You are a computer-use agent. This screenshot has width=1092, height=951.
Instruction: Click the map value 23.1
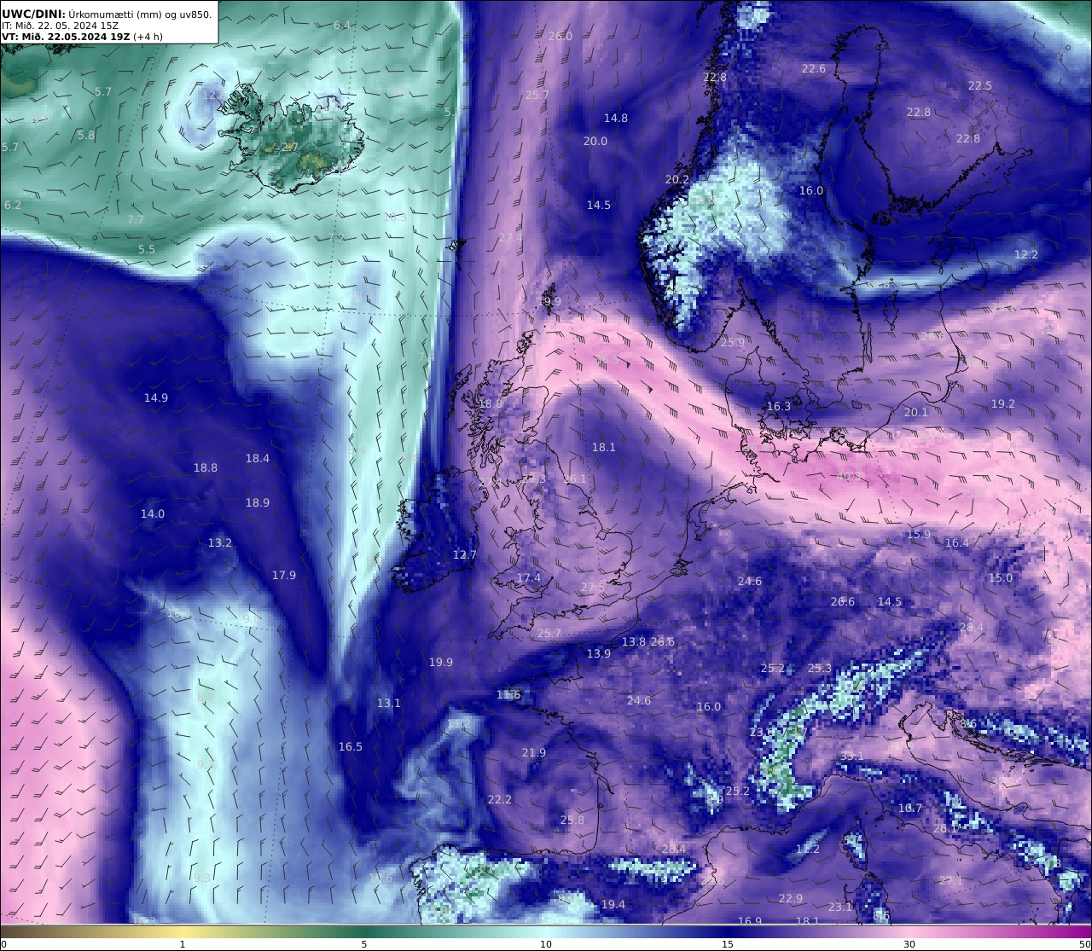coord(840,907)
